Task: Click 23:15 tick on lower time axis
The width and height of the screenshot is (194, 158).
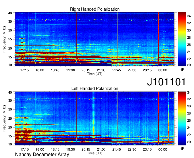Action: click(x=147, y=149)
